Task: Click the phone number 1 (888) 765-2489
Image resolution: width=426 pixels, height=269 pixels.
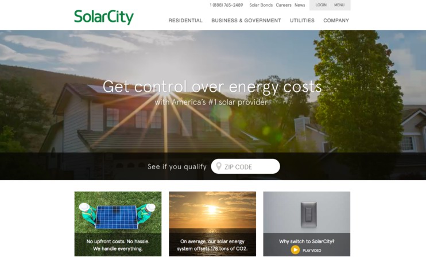Action: [226, 5]
